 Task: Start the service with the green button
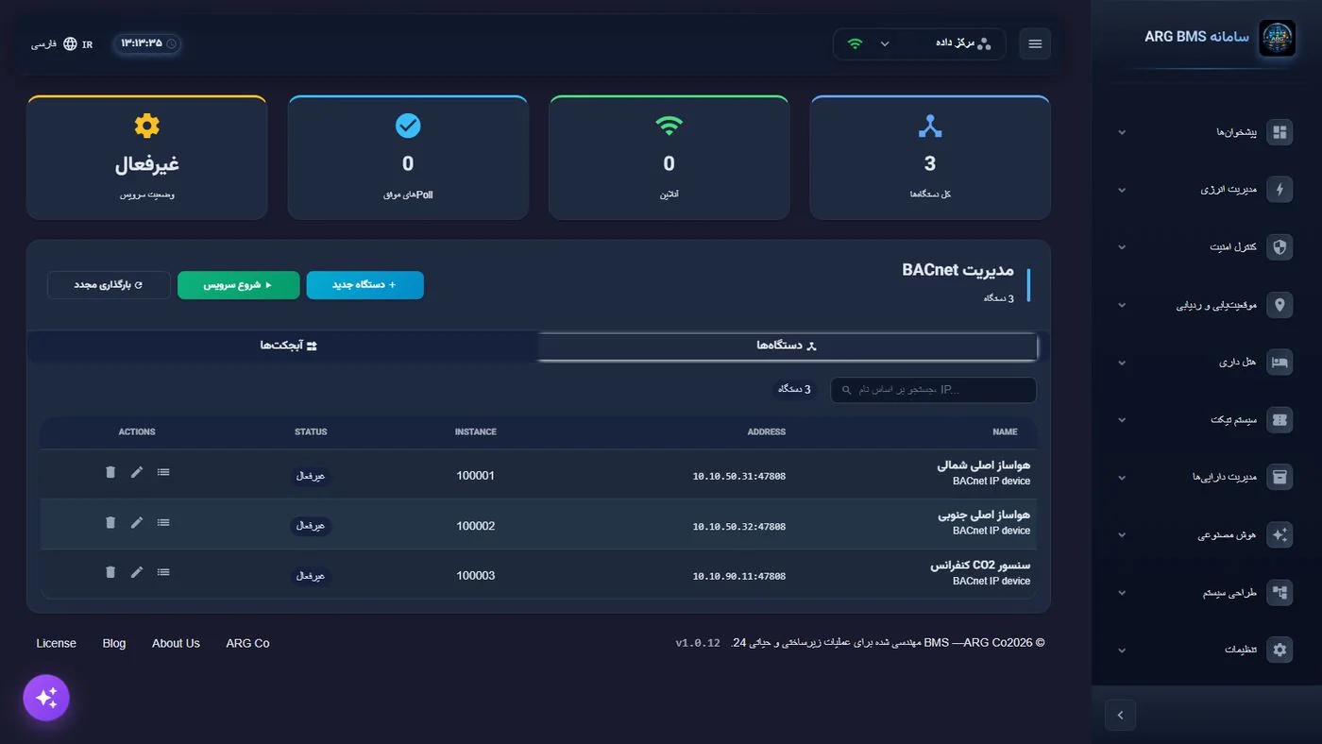pos(238,285)
